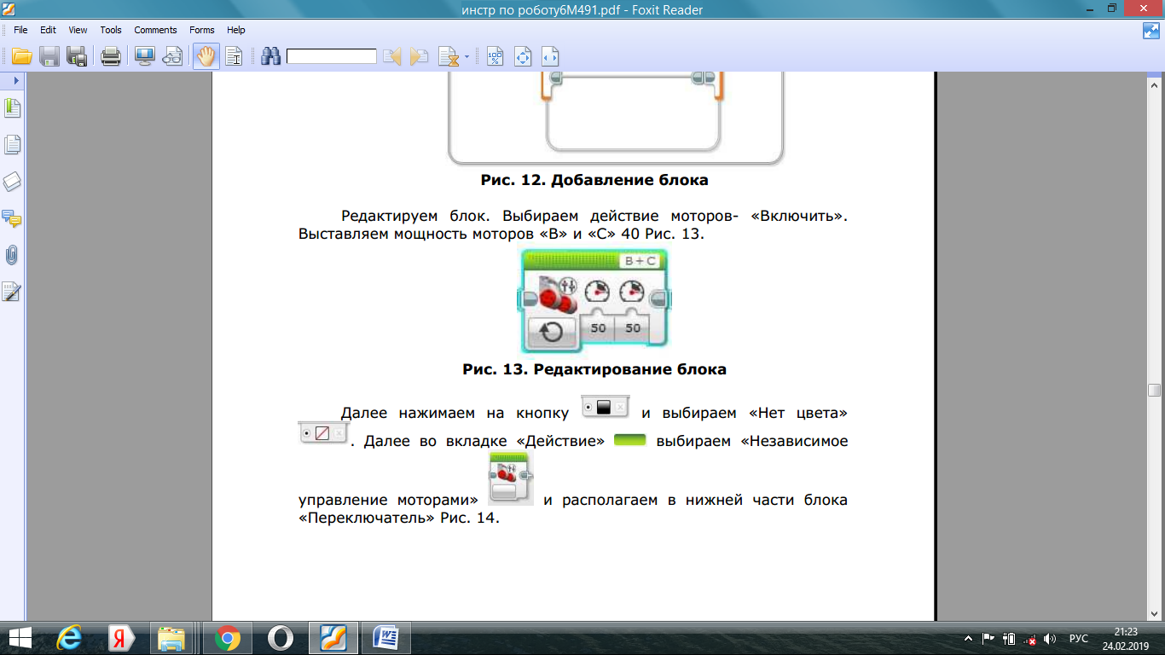Click the top-right Foxit promo icon
1165x655 pixels.
1151,31
